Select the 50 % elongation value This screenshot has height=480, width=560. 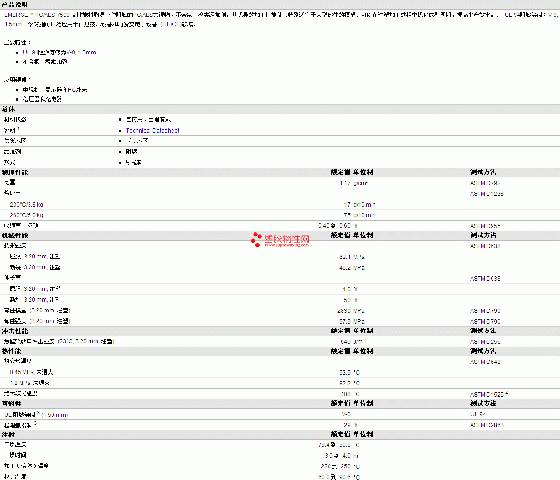pos(351,300)
